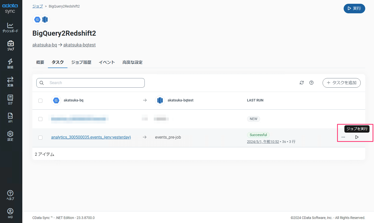374x223 pixels.
Task: Toggle the select-all tasks checkbox
Action: [40, 101]
